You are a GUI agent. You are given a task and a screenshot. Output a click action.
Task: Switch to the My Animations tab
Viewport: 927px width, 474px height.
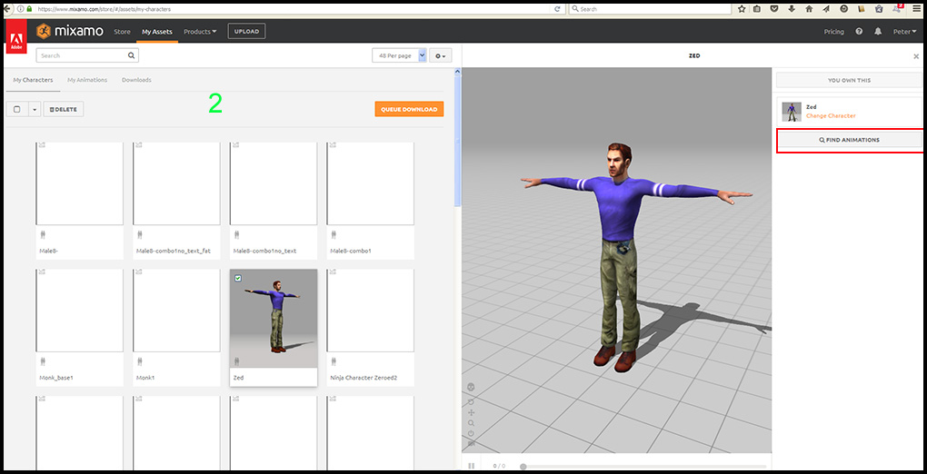tap(87, 80)
